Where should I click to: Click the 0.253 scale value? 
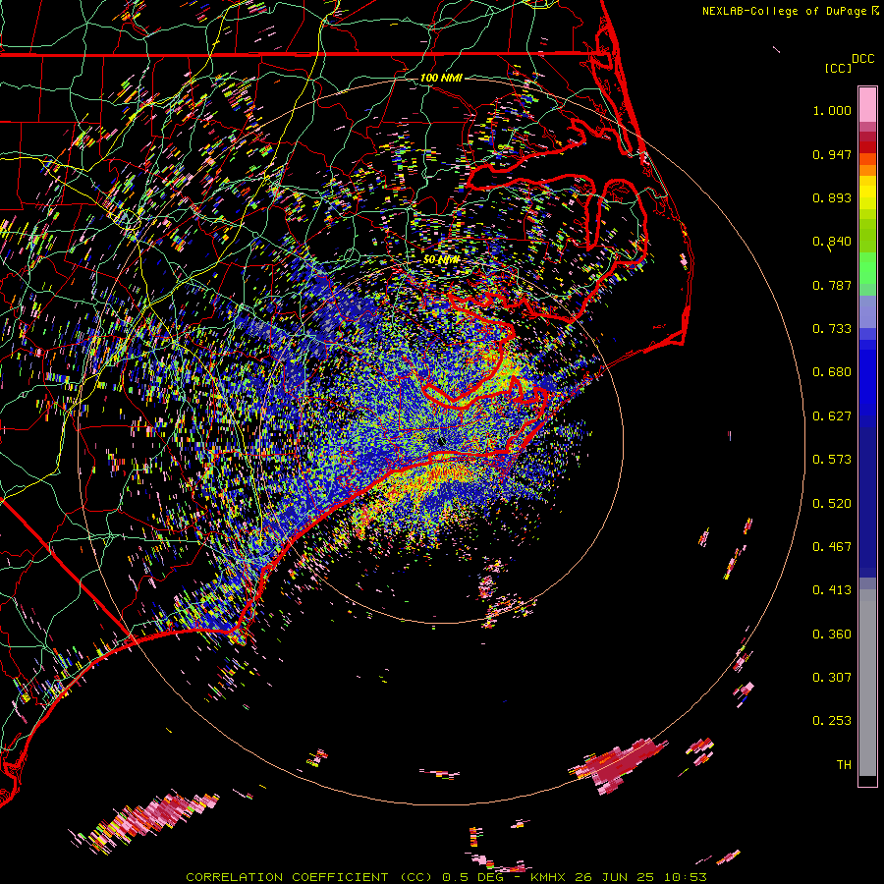[x=832, y=721]
